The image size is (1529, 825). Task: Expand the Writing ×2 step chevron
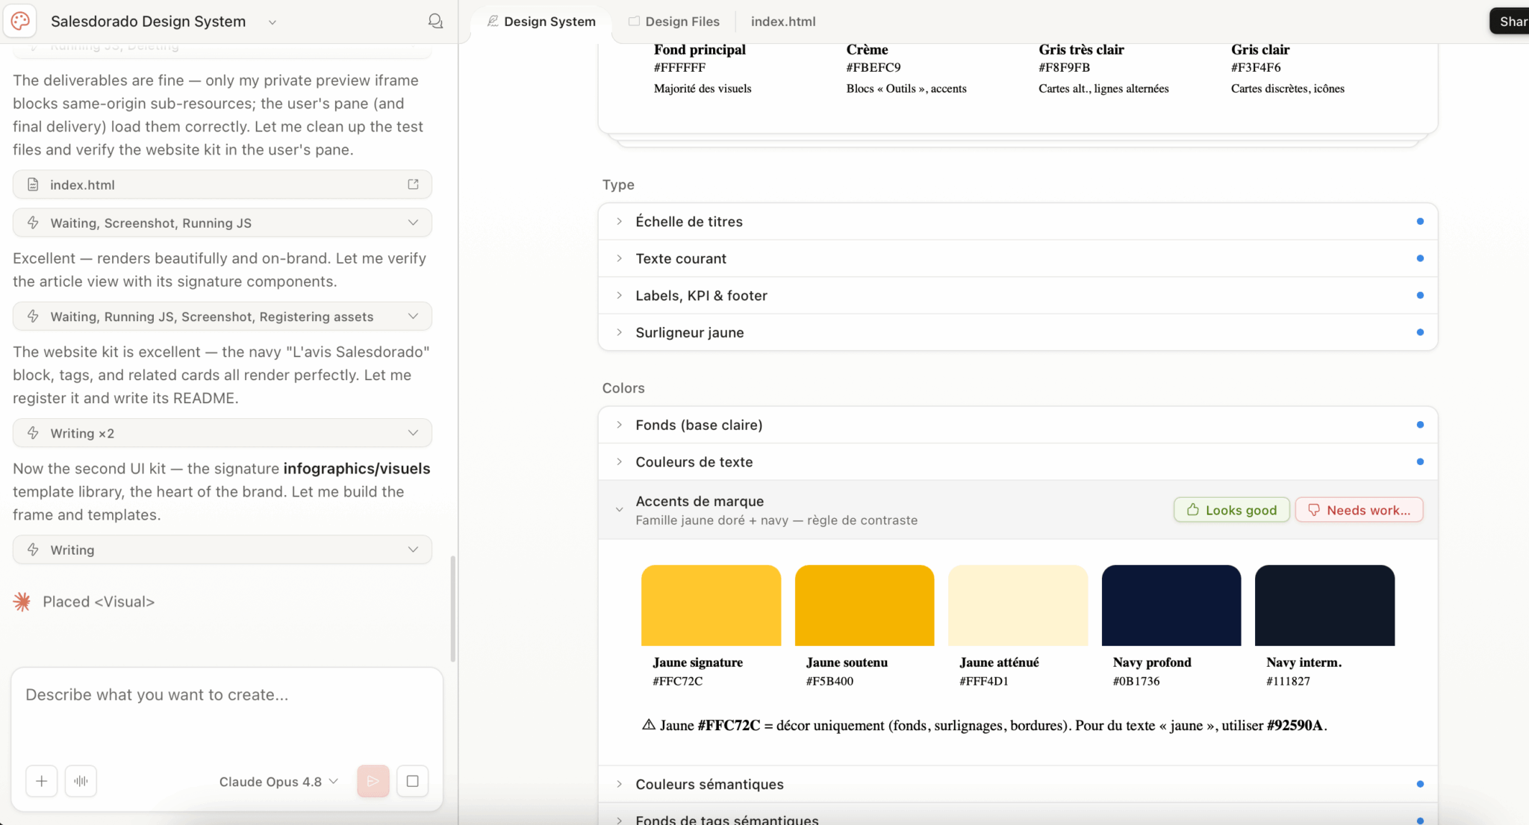coord(413,433)
